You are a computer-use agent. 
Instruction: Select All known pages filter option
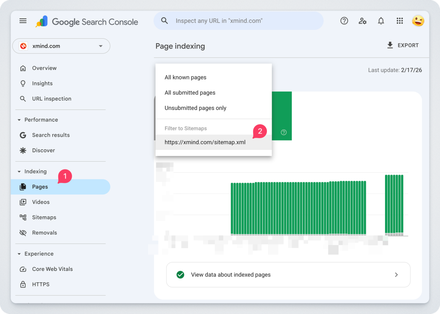pyautogui.click(x=213, y=77)
